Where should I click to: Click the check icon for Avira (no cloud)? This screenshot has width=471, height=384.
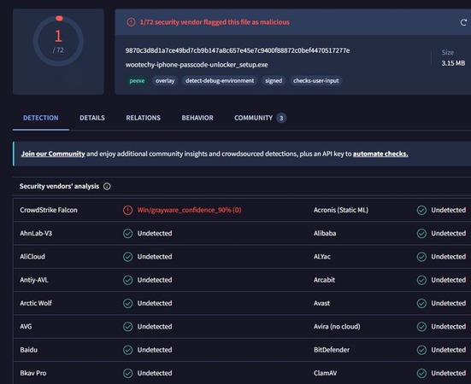(421, 327)
